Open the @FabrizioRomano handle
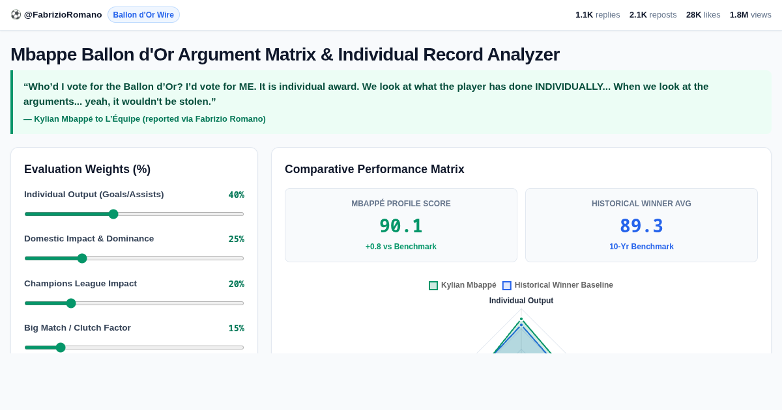The image size is (782, 410). tap(63, 14)
